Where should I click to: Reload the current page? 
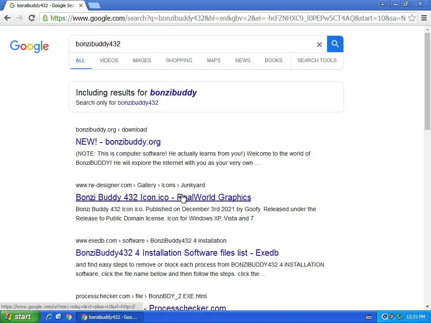click(x=32, y=18)
